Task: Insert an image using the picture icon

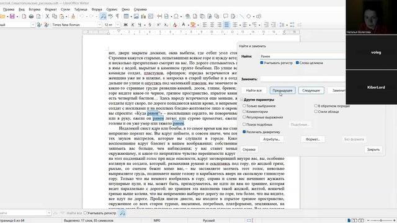Action: (x=136, y=17)
